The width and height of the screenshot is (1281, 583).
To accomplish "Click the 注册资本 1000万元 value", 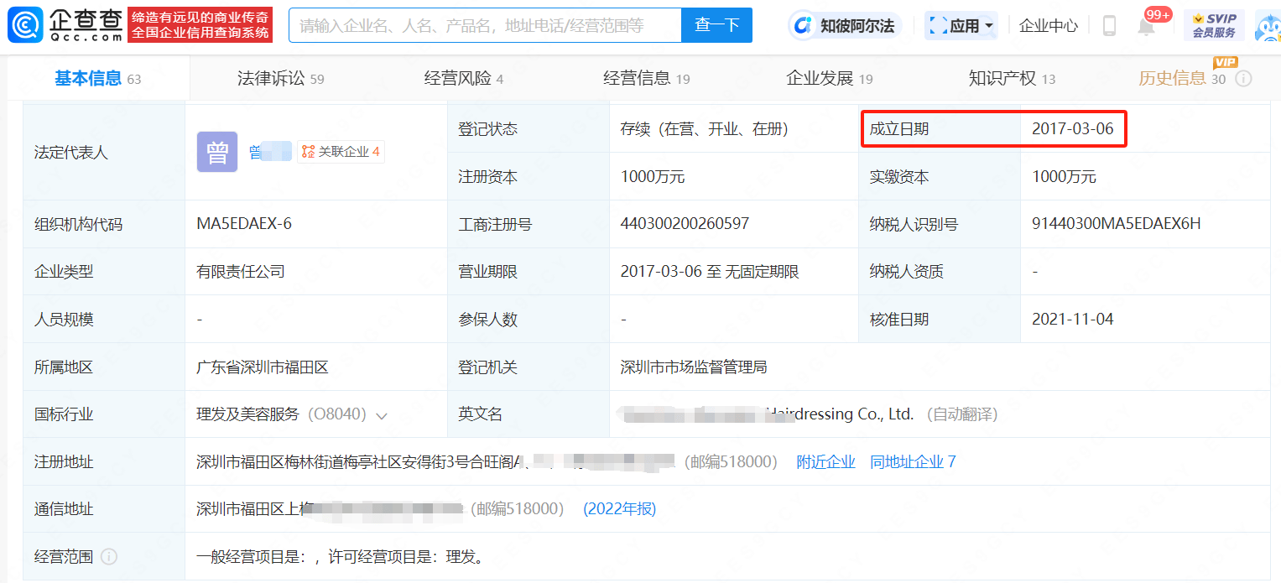I will (653, 176).
